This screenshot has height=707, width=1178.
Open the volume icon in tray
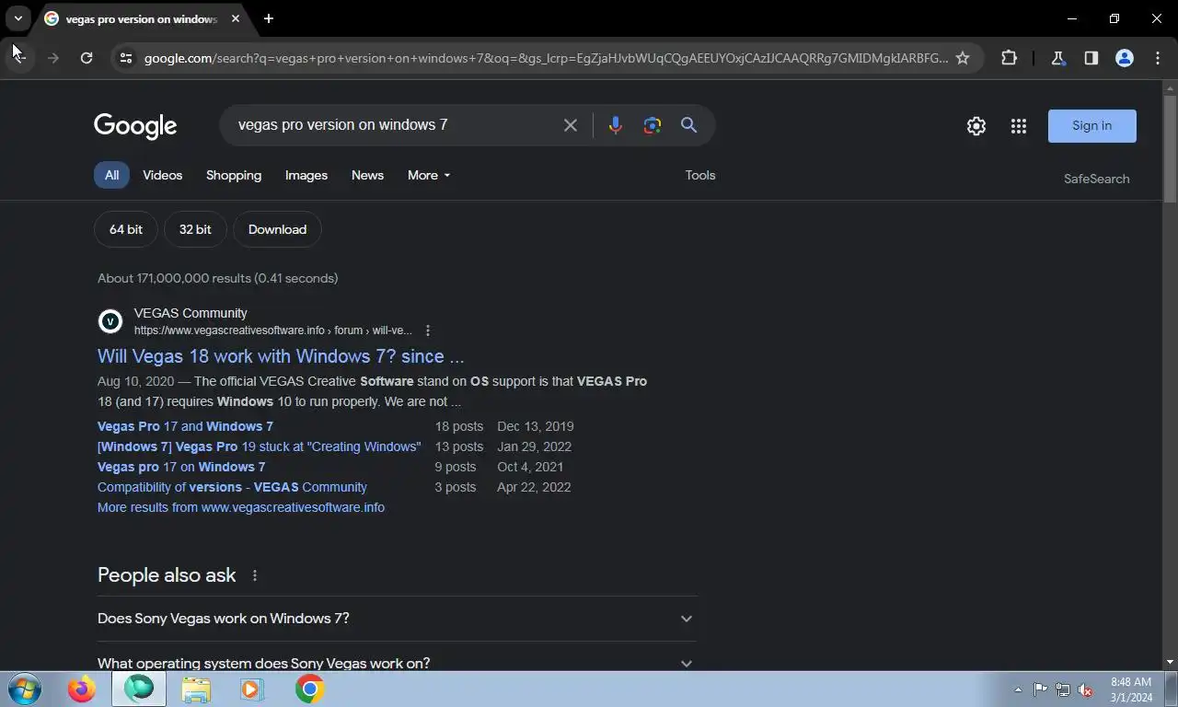coord(1086,690)
